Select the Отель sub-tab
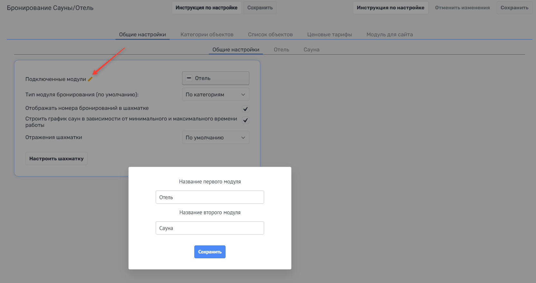 coord(282,49)
